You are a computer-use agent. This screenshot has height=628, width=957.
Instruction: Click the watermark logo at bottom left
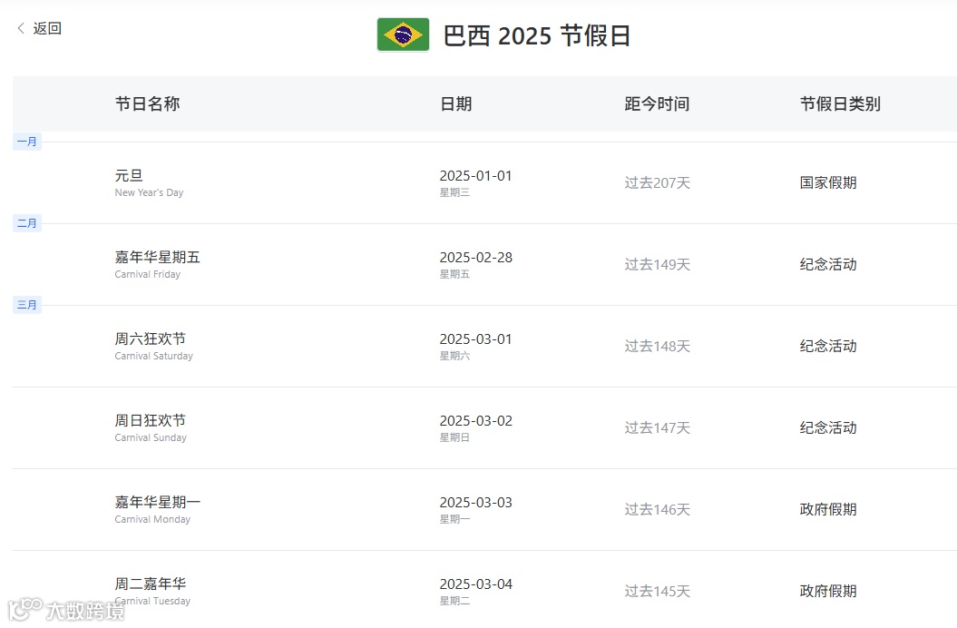pos(66,610)
